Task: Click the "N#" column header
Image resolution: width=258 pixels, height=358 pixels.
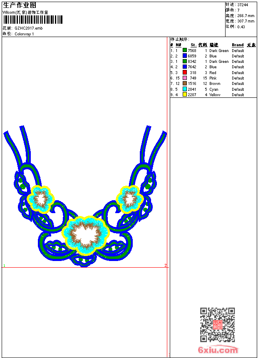Action: (179, 45)
